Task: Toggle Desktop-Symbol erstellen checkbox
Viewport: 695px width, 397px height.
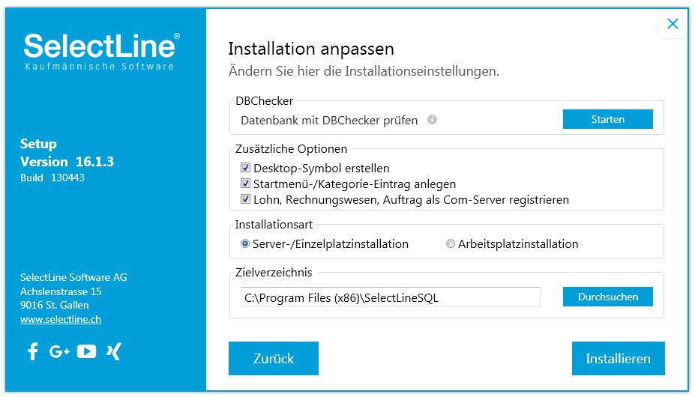Action: coord(245,168)
